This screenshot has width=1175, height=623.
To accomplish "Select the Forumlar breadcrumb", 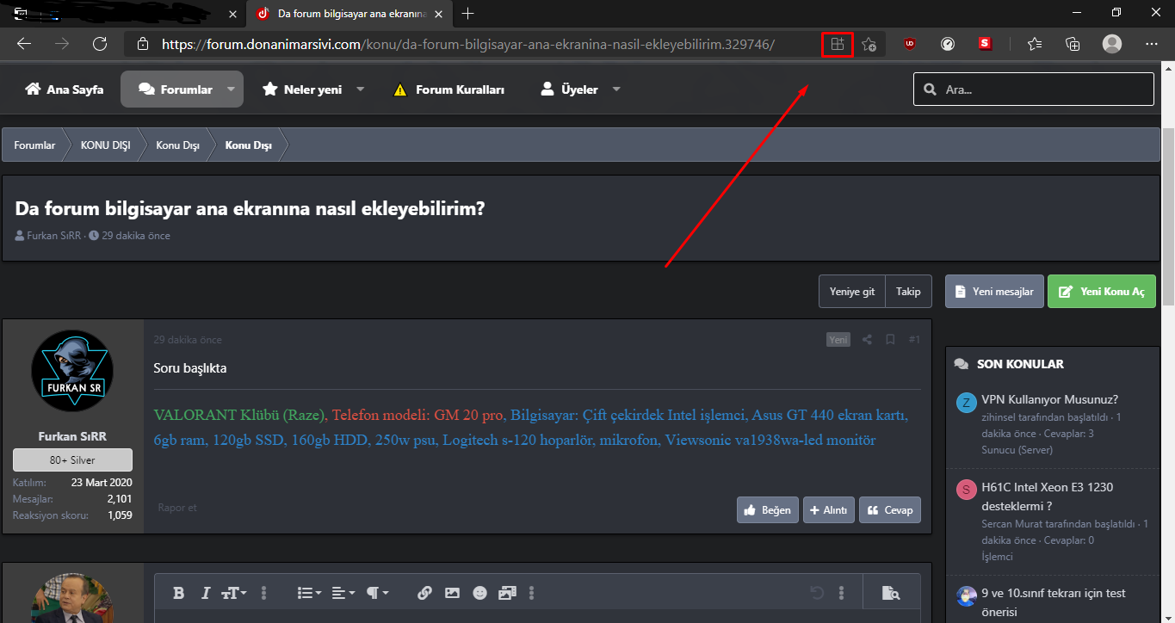I will (x=34, y=145).
